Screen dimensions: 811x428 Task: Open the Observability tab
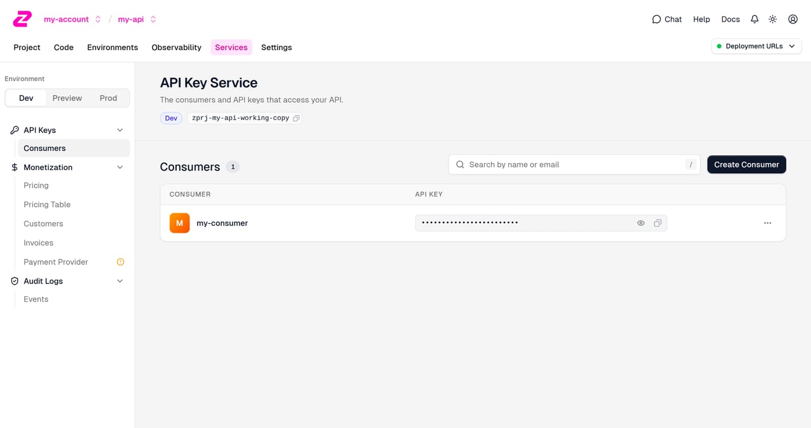click(x=176, y=48)
